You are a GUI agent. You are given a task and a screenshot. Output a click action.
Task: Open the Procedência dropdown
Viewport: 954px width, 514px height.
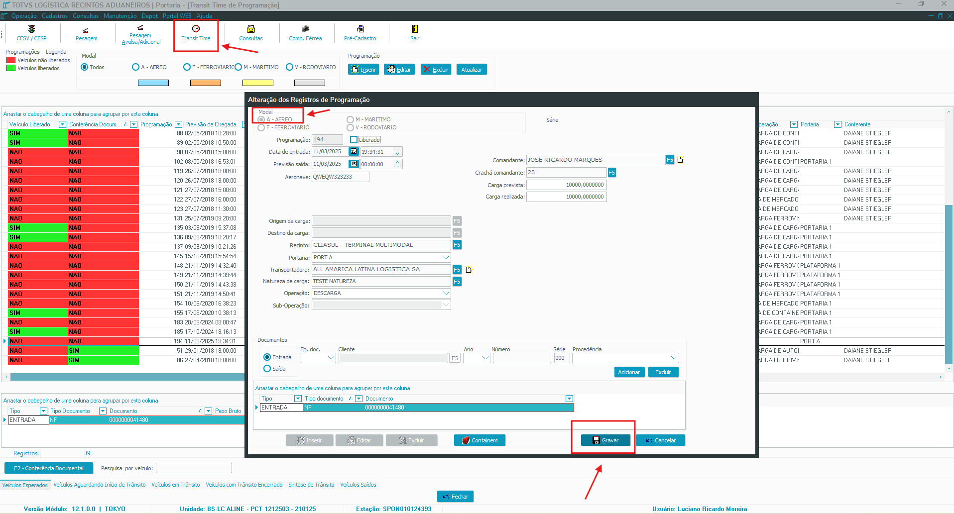click(674, 358)
